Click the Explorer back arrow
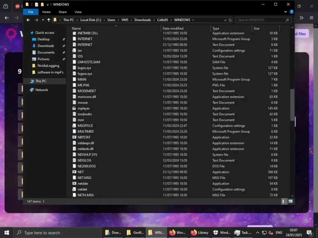The width and height of the screenshot is (318, 238). 28,20
